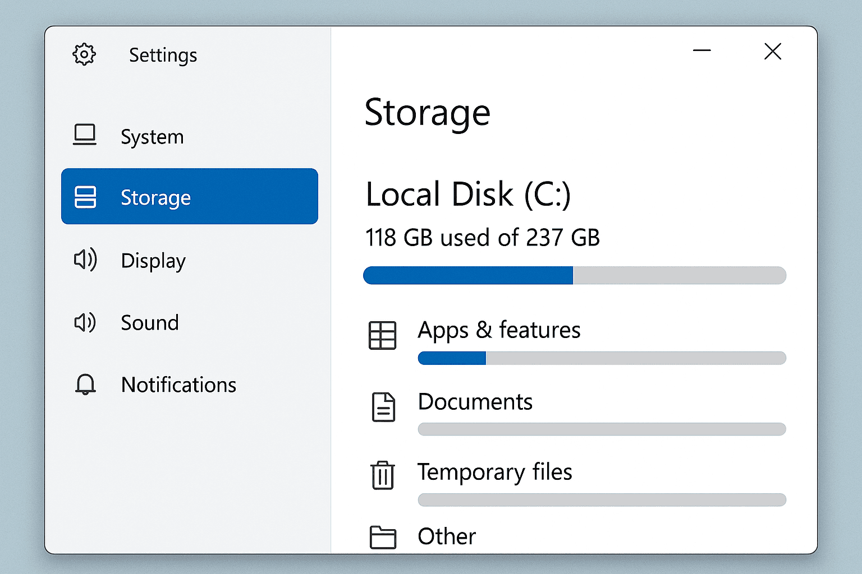Click the Storage drive icon in sidebar
862x574 pixels.
pos(85,197)
